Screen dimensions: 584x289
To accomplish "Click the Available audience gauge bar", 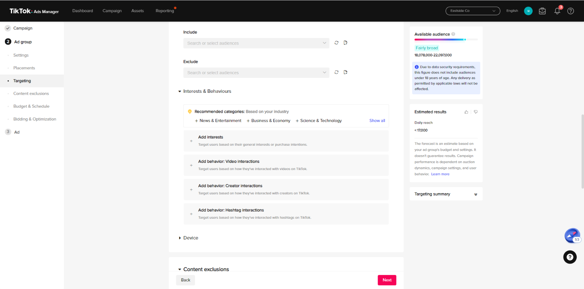I will [x=446, y=40].
